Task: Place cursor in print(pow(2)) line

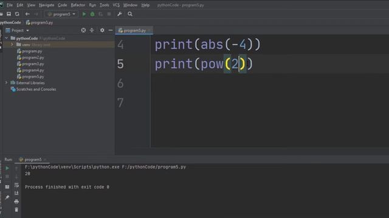Action: click(x=204, y=64)
